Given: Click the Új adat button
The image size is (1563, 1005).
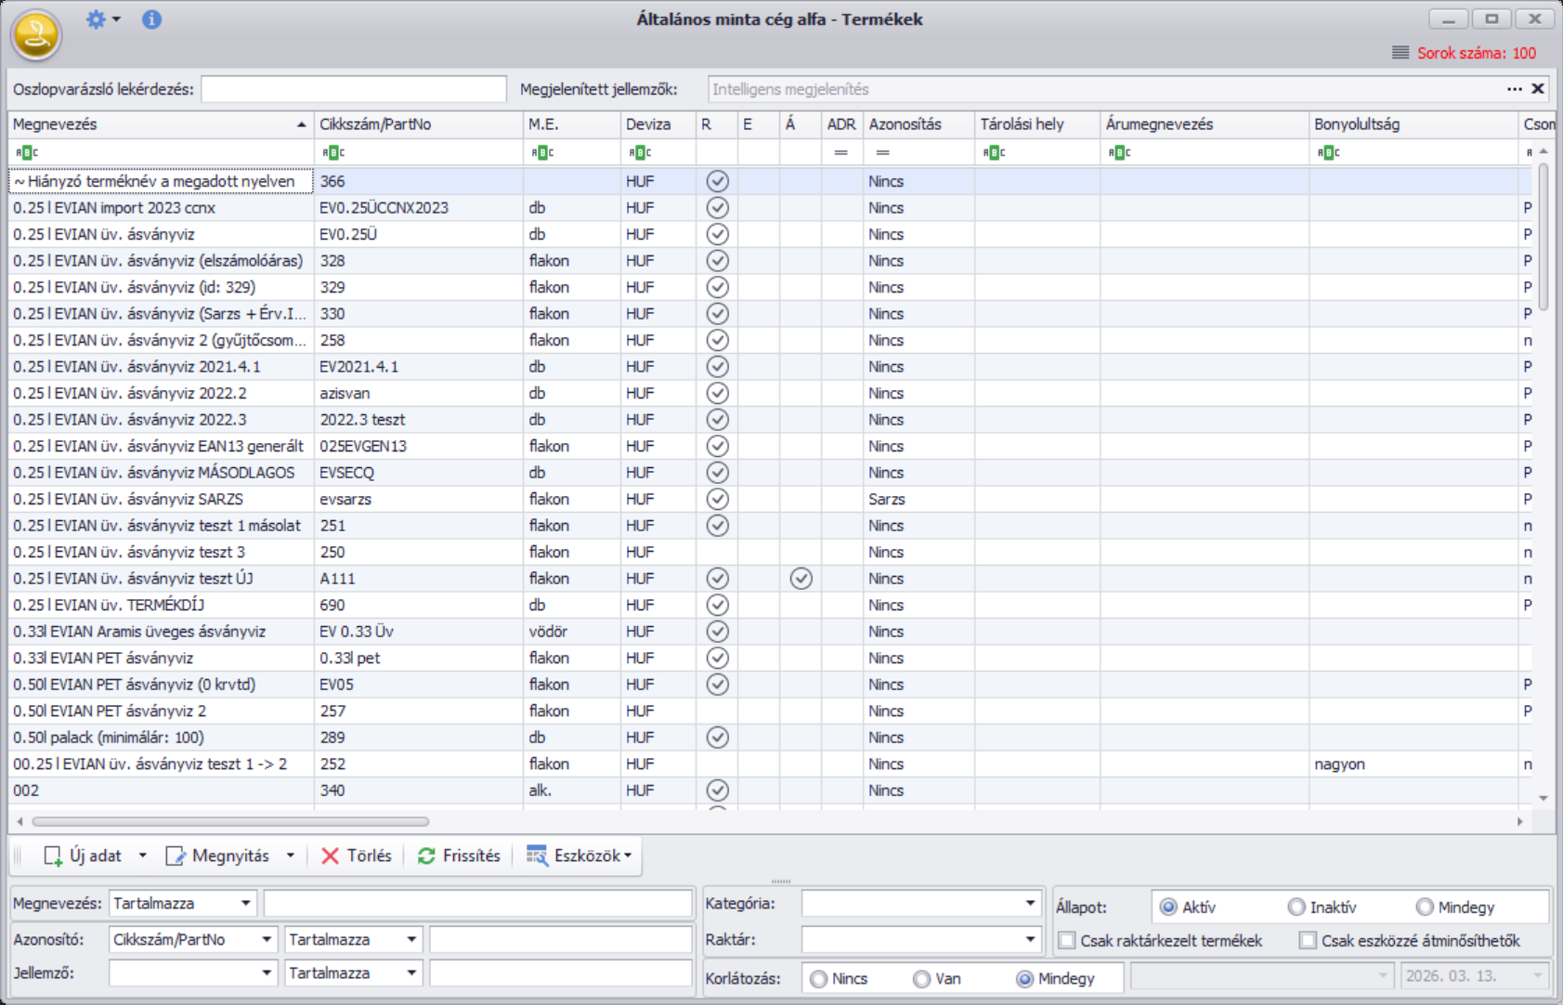Looking at the screenshot, I should coord(84,855).
